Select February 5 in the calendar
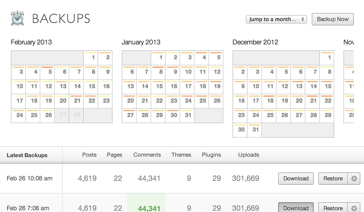Image resolution: width=364 pixels, height=212 pixels. [x=47, y=72]
